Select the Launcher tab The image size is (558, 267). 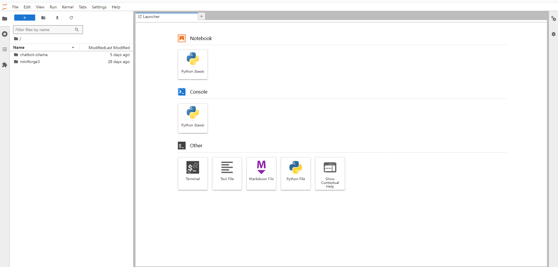pos(167,17)
